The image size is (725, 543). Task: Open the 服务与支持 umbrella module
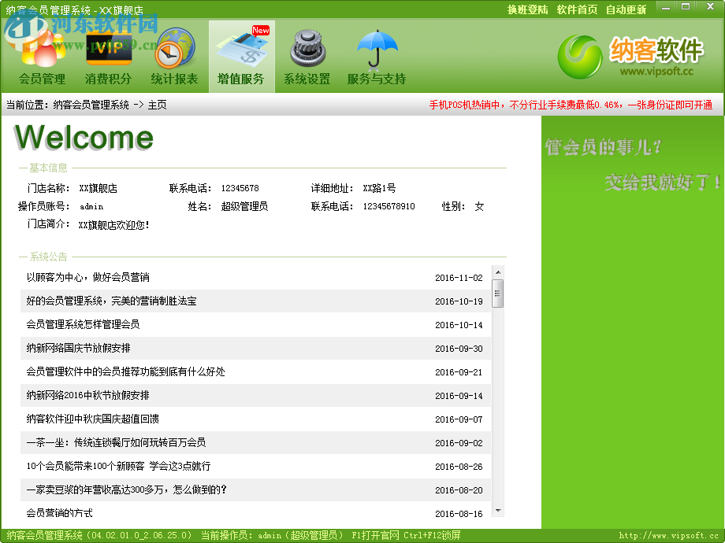tap(377, 55)
